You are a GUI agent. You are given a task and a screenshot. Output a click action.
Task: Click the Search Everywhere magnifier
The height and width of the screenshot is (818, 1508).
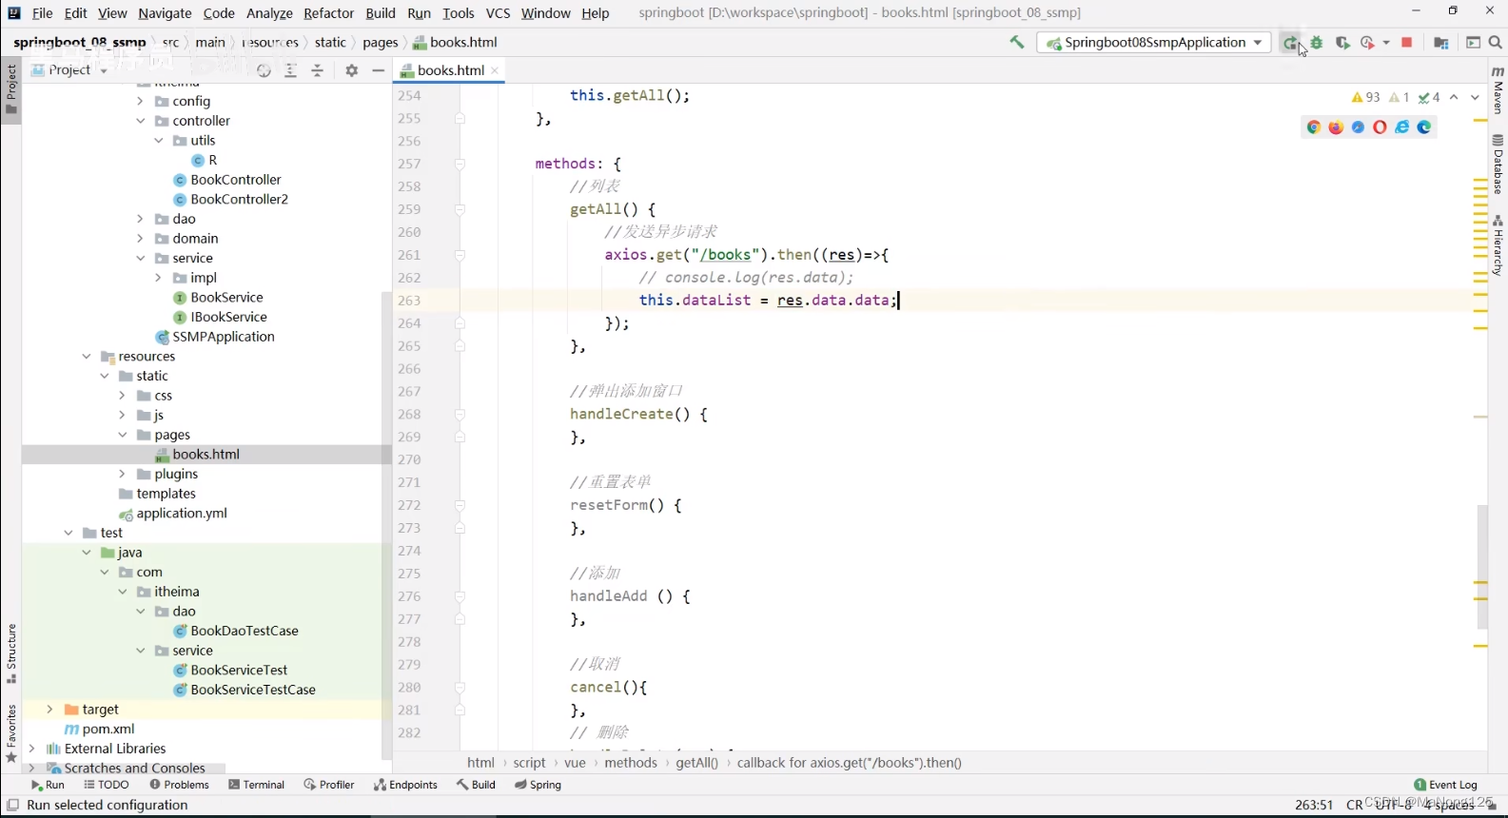pos(1496,43)
